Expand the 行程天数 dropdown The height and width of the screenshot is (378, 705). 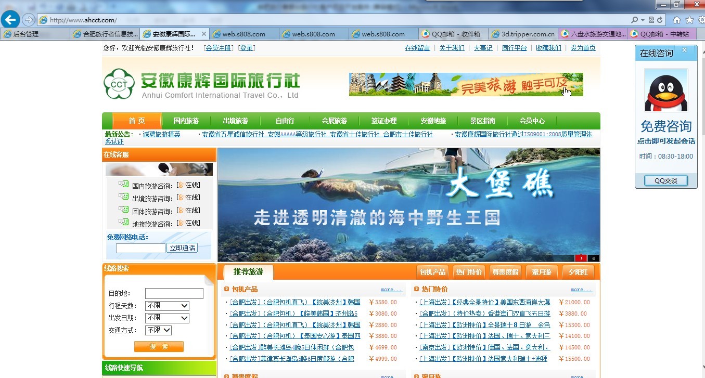point(167,306)
